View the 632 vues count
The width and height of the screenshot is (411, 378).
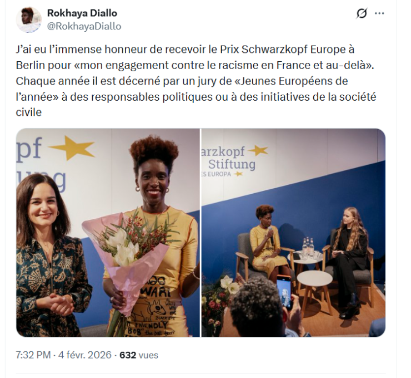point(139,355)
